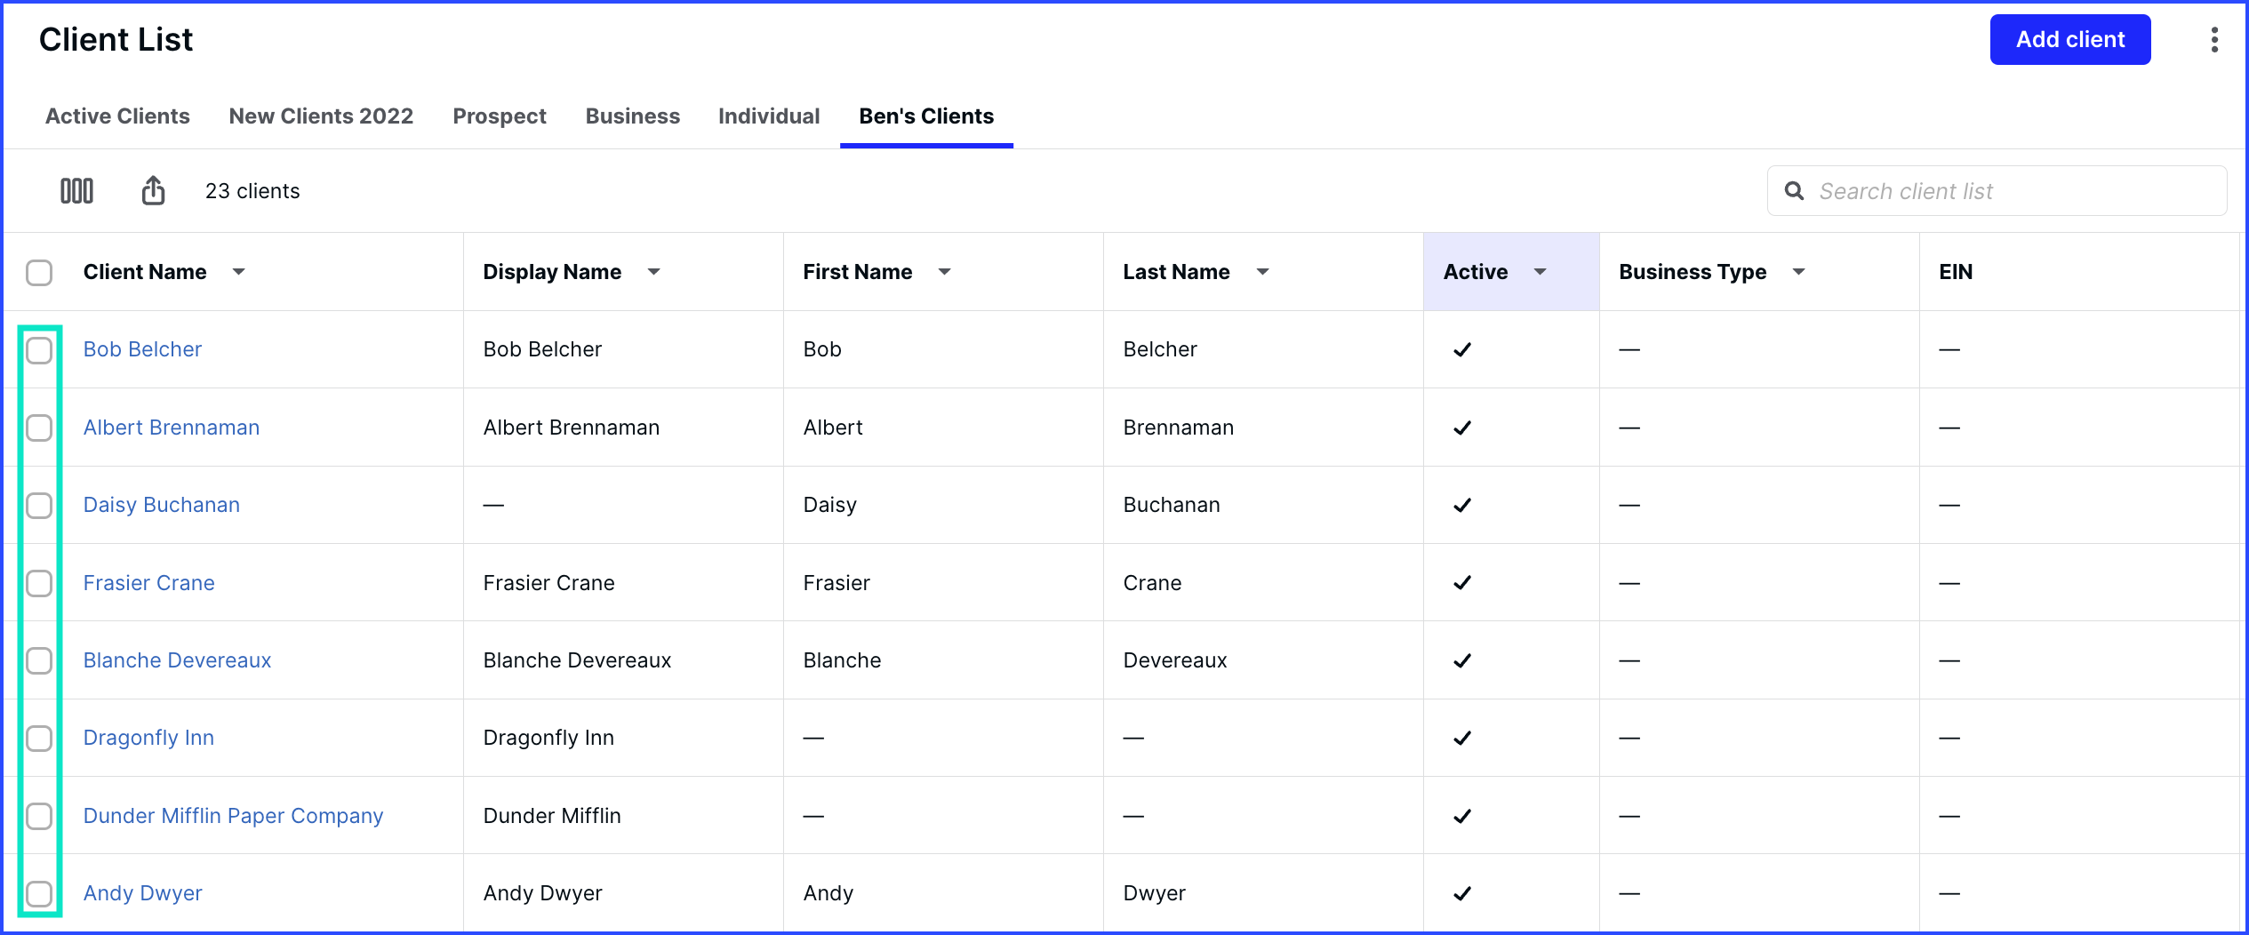Click Active checkmark in Bob Belcher row
2249x935 pixels.
click(1462, 349)
